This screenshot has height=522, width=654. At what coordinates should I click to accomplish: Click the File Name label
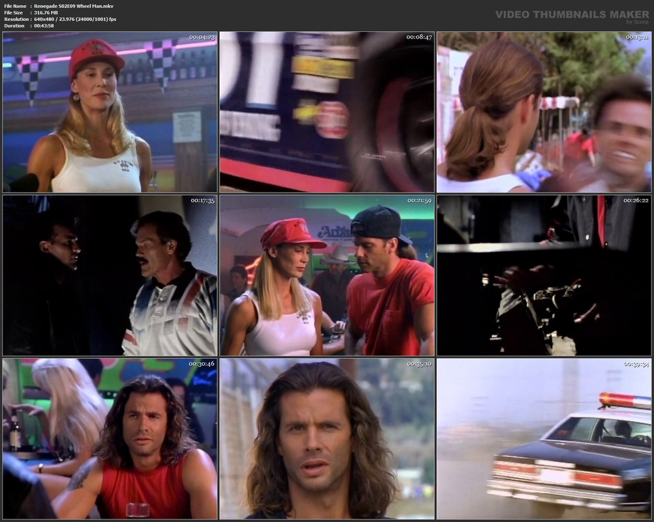coord(15,7)
